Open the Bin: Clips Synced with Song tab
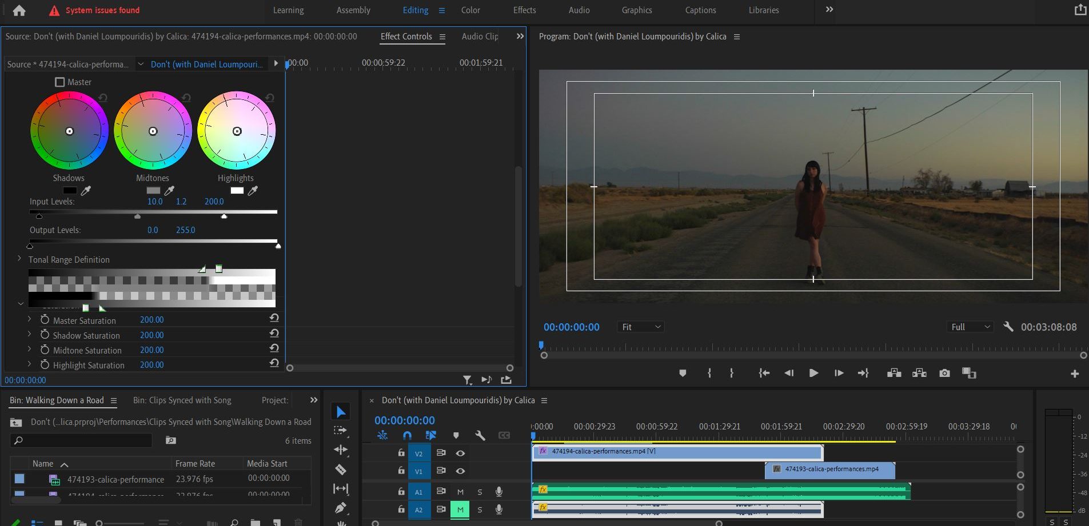Image resolution: width=1089 pixels, height=526 pixels. (182, 400)
